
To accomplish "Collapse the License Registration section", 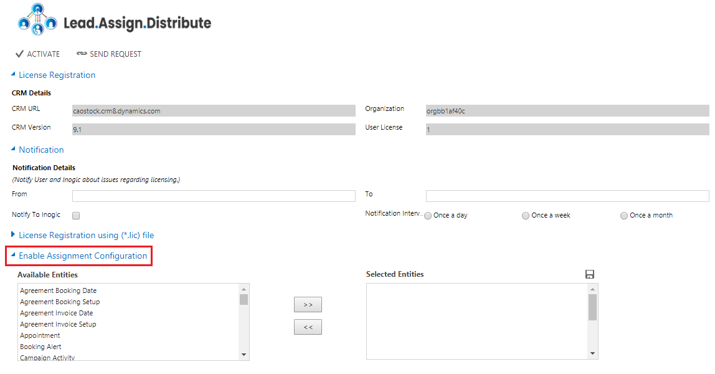I will coord(14,75).
